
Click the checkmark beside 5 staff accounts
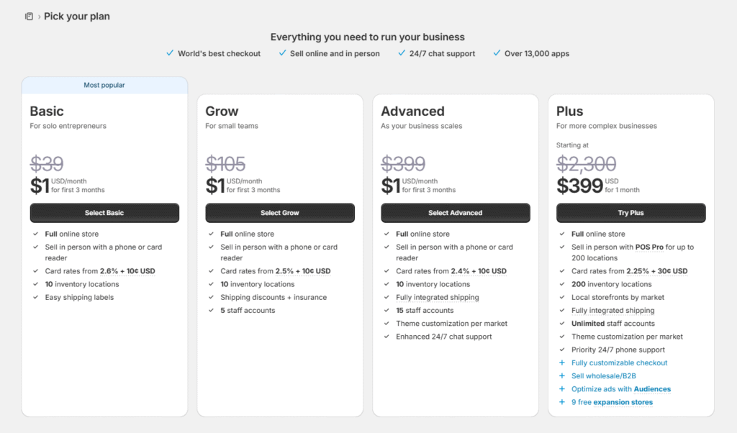click(211, 311)
